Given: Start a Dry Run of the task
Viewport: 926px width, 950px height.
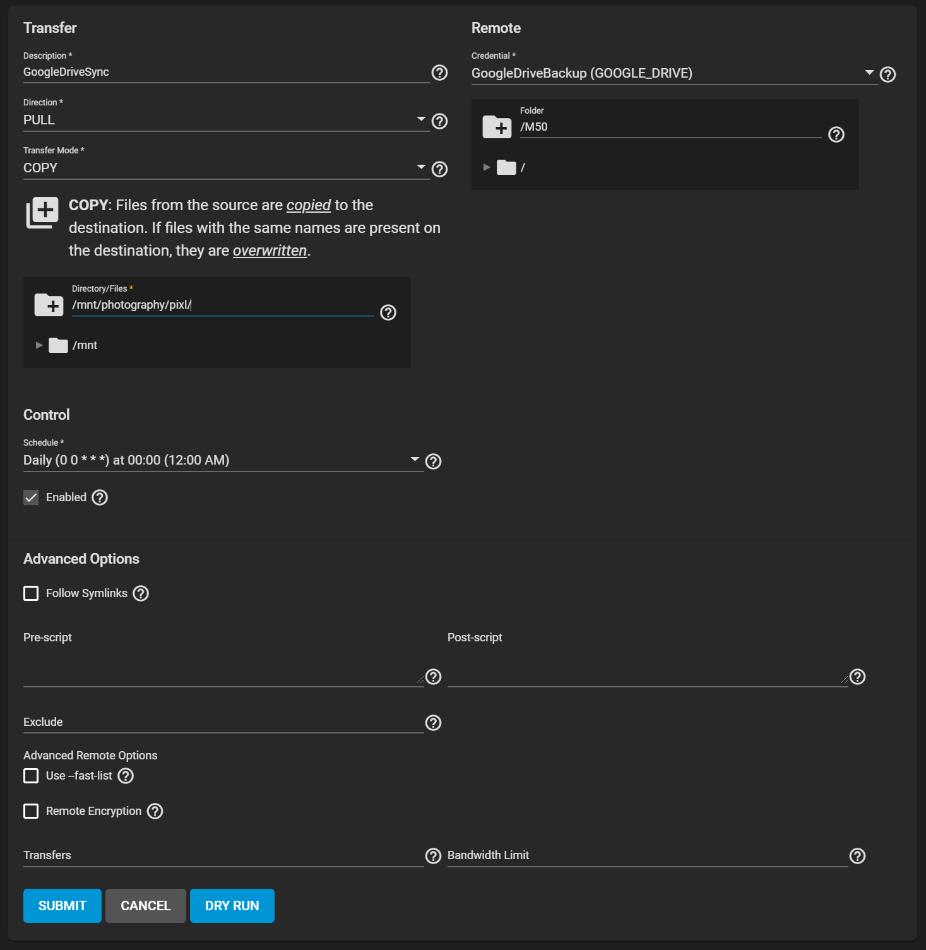Looking at the screenshot, I should (232, 906).
